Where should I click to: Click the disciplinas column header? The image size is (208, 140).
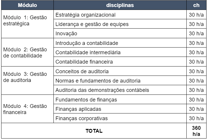120,6
